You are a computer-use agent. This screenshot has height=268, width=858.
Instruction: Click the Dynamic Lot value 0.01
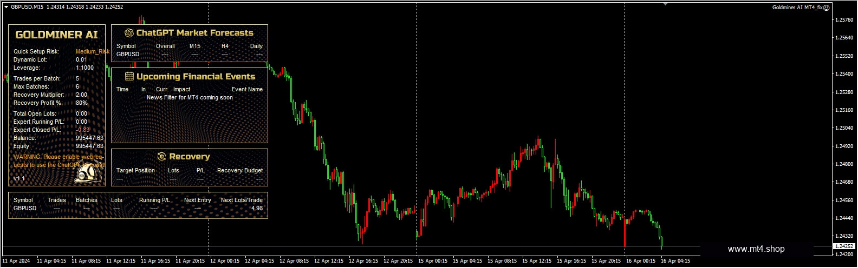click(x=81, y=59)
